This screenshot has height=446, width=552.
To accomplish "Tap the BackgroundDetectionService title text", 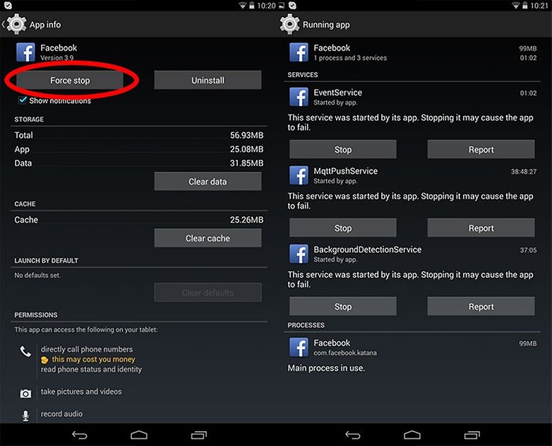I will tap(367, 250).
